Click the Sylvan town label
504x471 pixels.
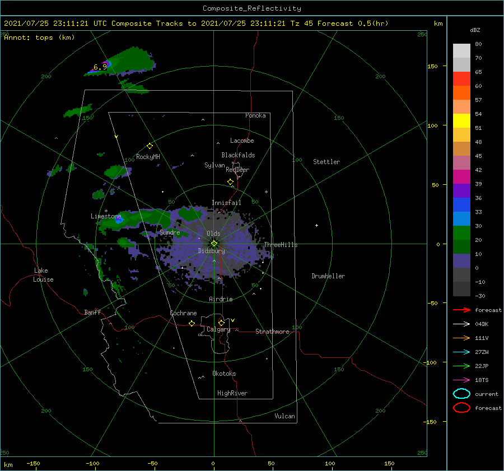tap(214, 165)
